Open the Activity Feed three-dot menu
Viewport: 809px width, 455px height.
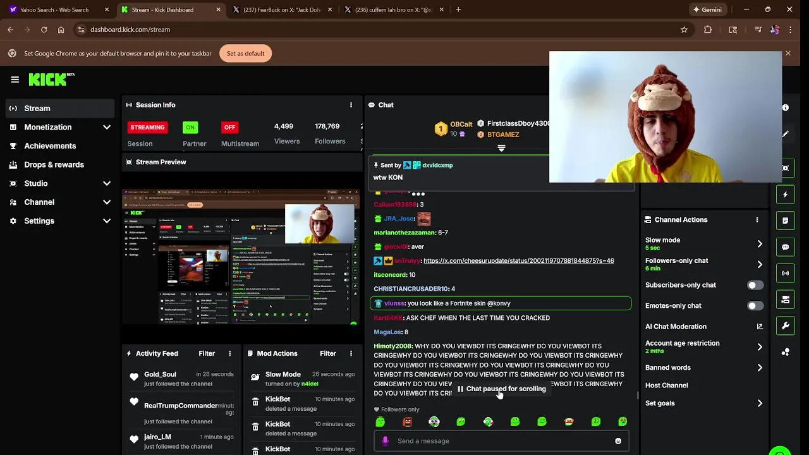(x=229, y=353)
